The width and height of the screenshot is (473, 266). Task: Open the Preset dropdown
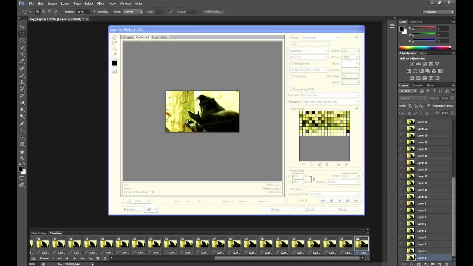[x=320, y=38]
